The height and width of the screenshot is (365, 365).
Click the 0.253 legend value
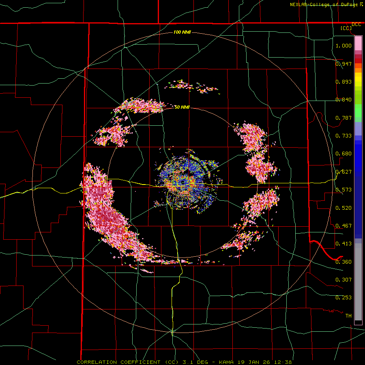click(344, 298)
